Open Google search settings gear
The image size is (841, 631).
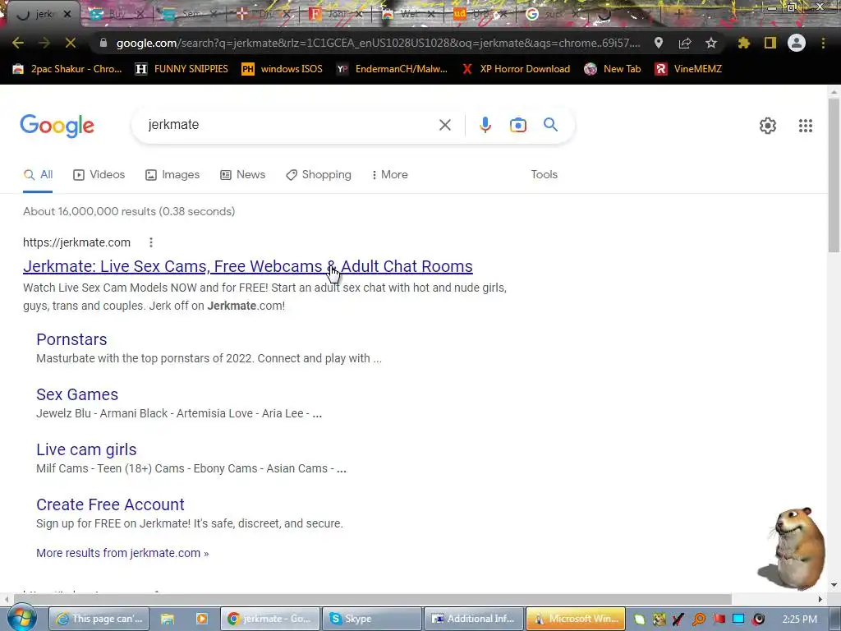[768, 126]
